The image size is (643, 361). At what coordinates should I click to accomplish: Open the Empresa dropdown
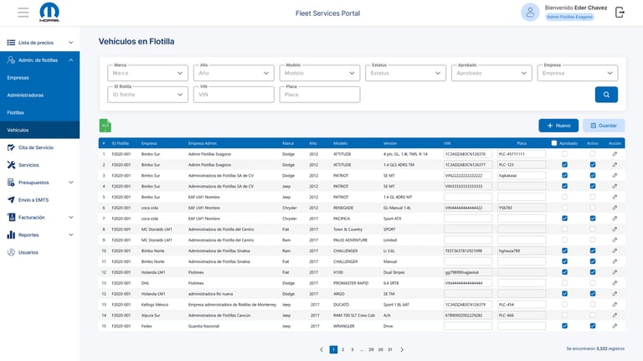tap(578, 73)
